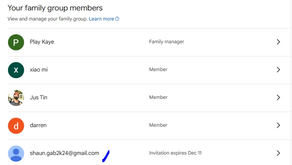This screenshot has height=165, width=292.
Task: Click Invitation expires Dec 11 text
Action: pyautogui.click(x=175, y=153)
